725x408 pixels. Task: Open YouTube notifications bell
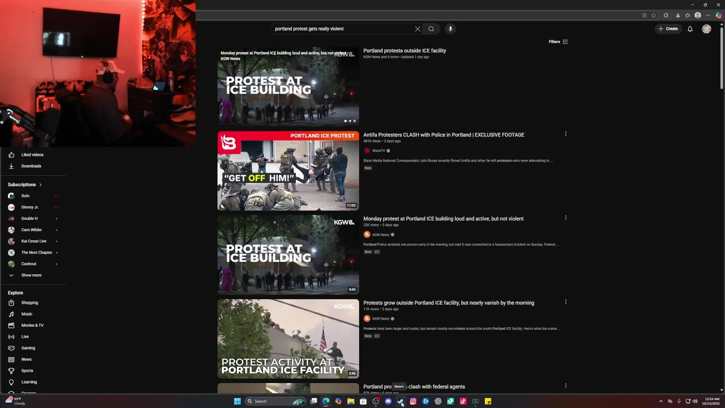point(690,29)
